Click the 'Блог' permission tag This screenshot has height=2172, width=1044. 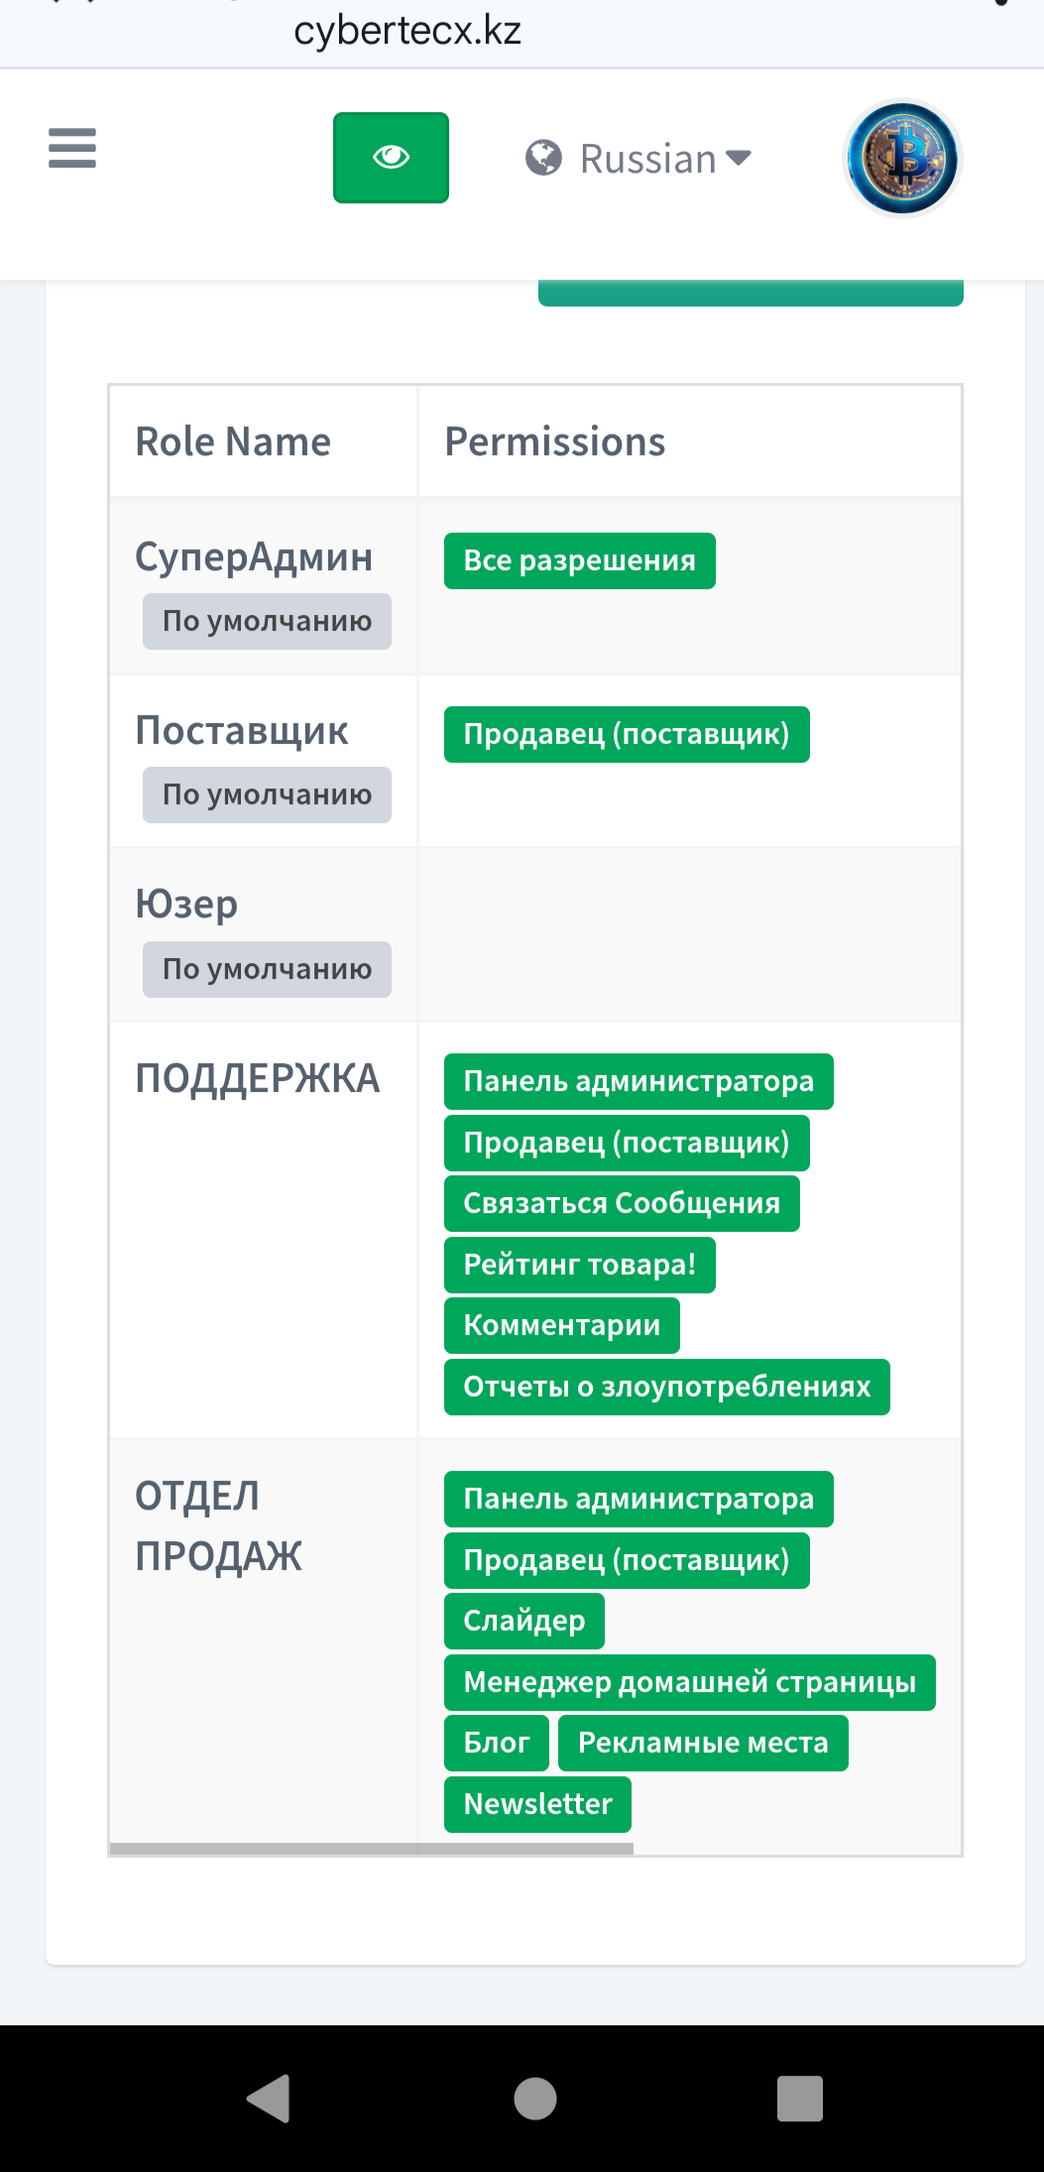496,1744
